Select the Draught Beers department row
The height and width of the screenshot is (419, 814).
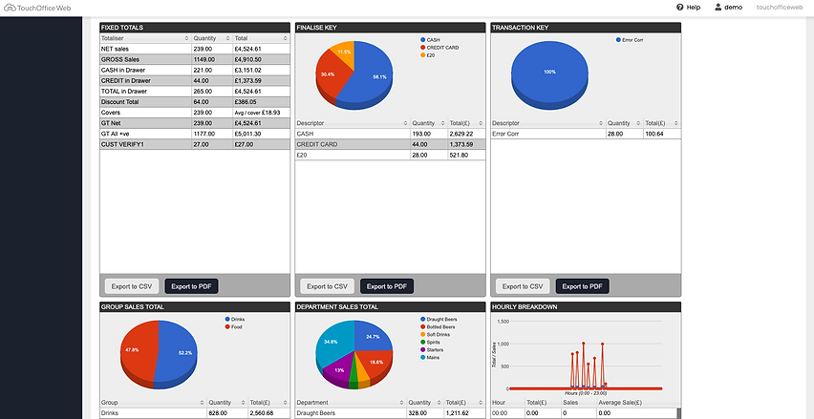391,413
